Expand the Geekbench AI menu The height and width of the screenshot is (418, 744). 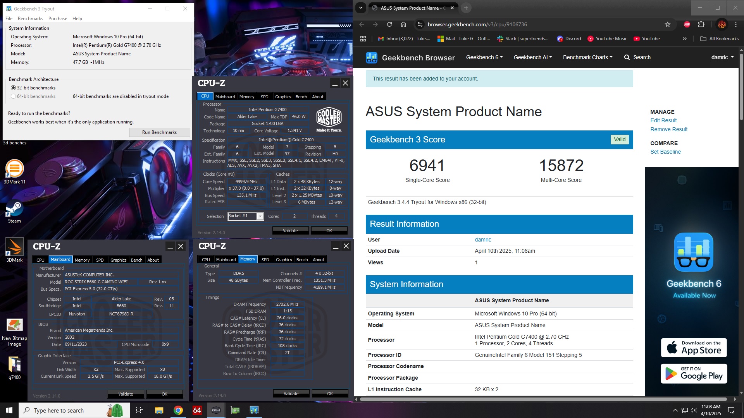click(x=533, y=57)
